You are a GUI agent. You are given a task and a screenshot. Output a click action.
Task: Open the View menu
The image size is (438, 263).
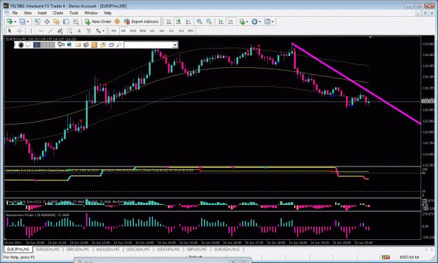27,13
